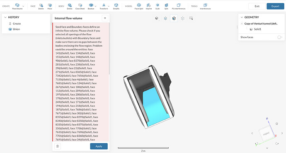Select the Flow Volume create tool

point(17,6)
